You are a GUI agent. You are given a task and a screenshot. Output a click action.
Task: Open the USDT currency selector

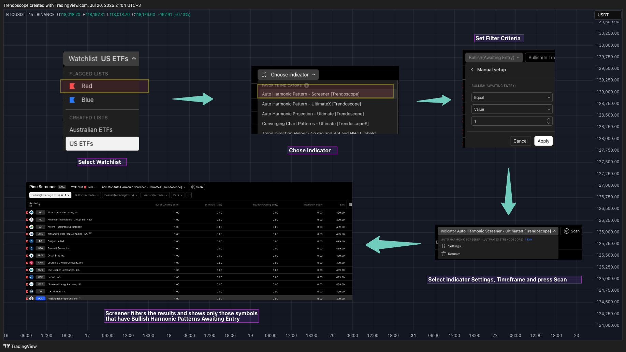point(608,15)
